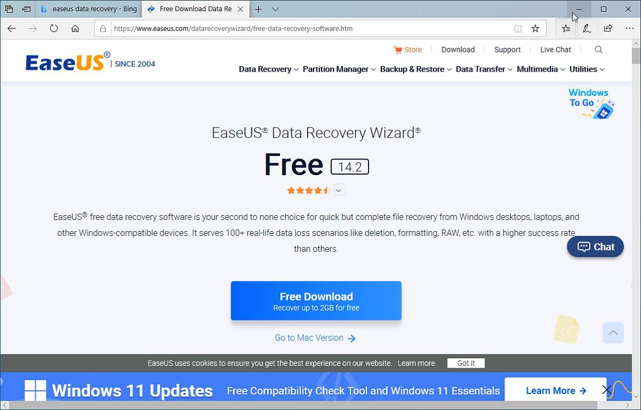This screenshot has height=410, width=641.
Task: Toggle the reading view icon
Action: coord(518,28)
